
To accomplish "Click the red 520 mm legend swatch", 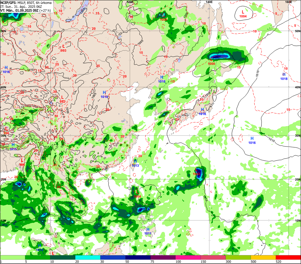I will 288,257.
